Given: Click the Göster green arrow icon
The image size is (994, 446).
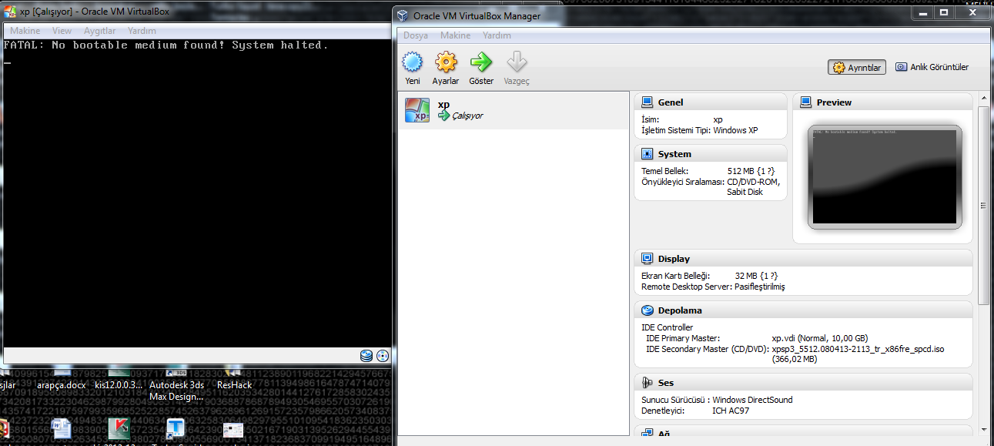Looking at the screenshot, I should coord(481,62).
